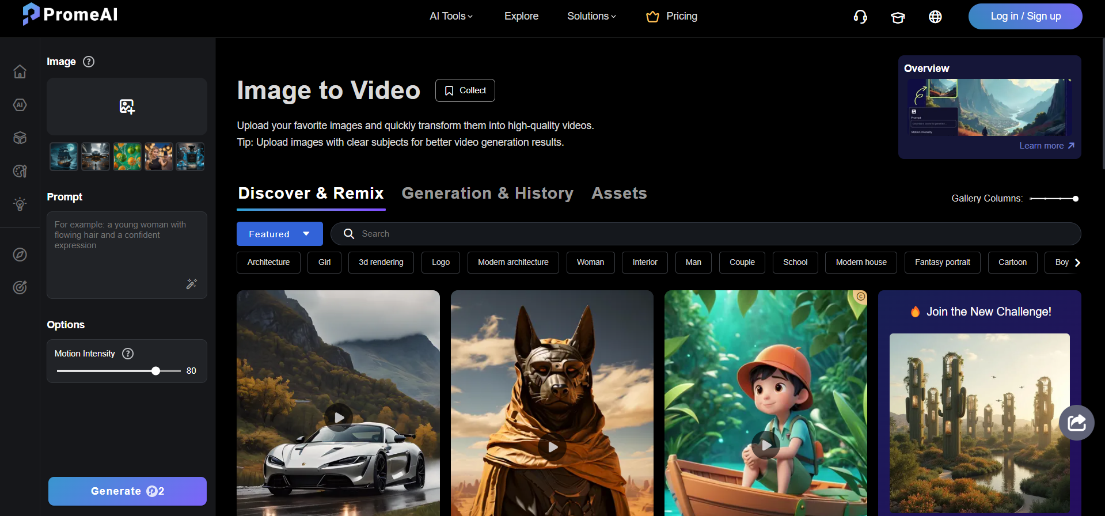Screen dimensions: 1105x516
Task: Open the Overview preview image
Action: 989,108
